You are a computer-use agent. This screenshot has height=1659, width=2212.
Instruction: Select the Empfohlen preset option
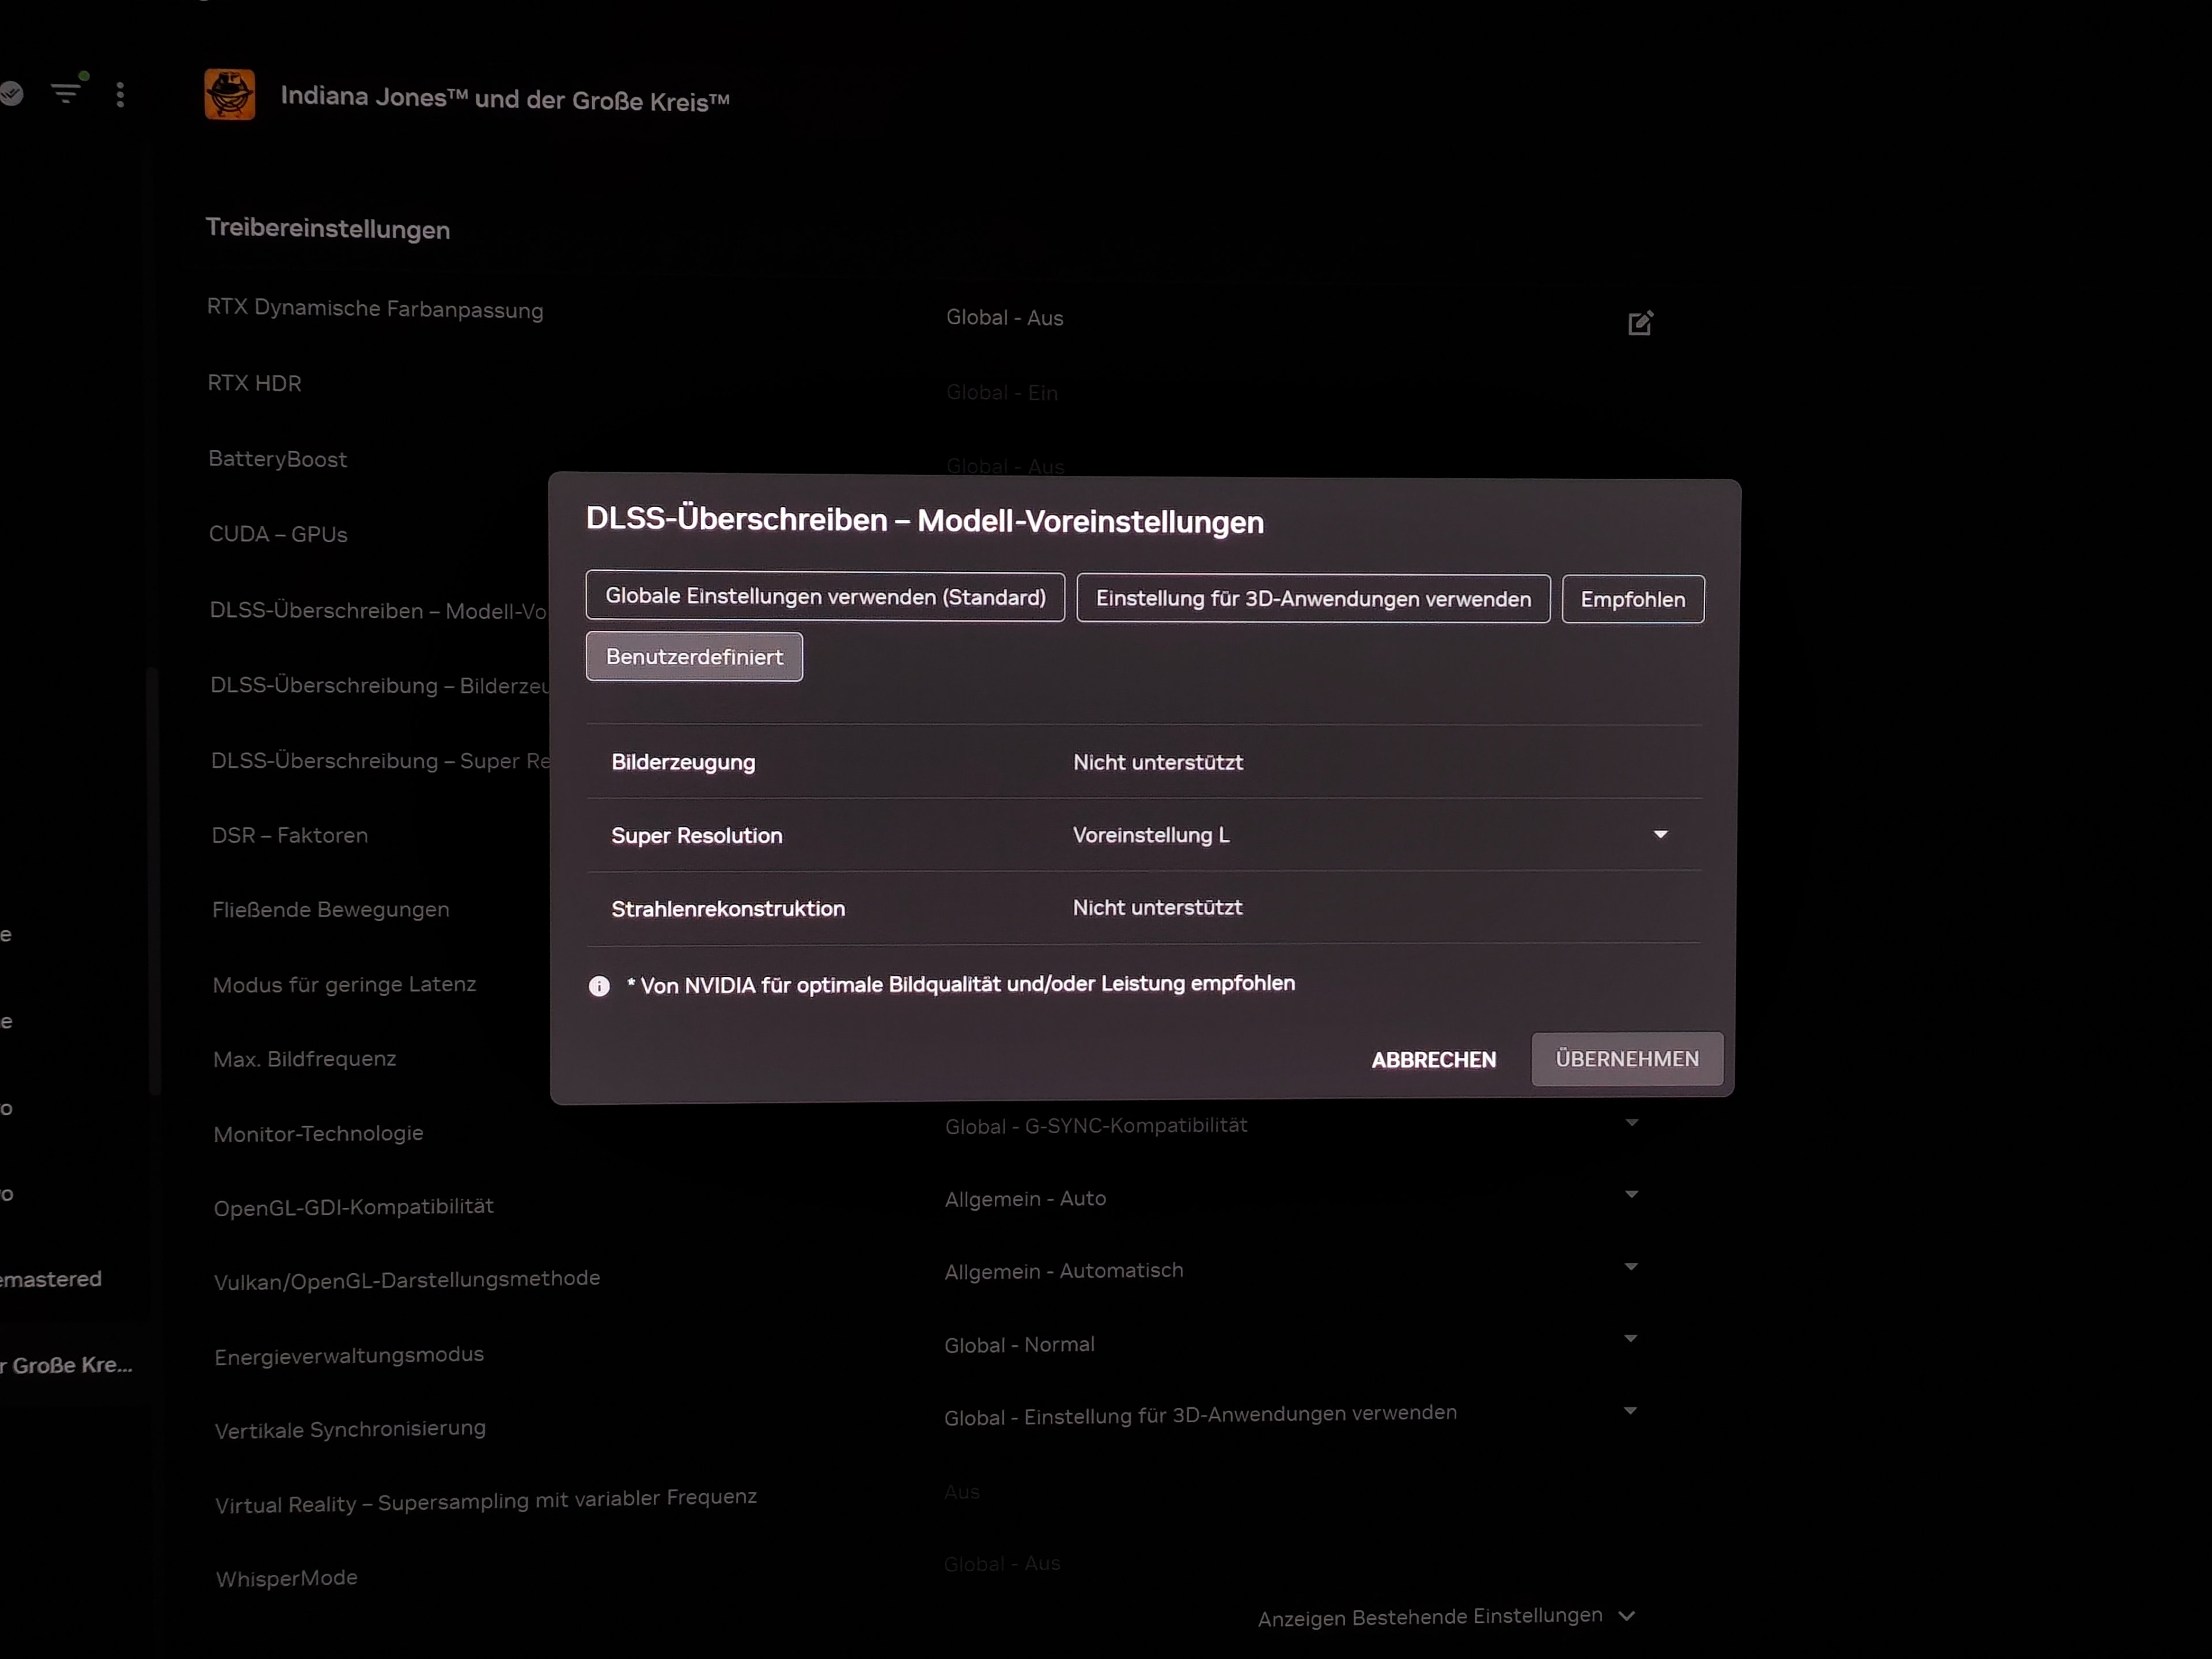point(1632,599)
